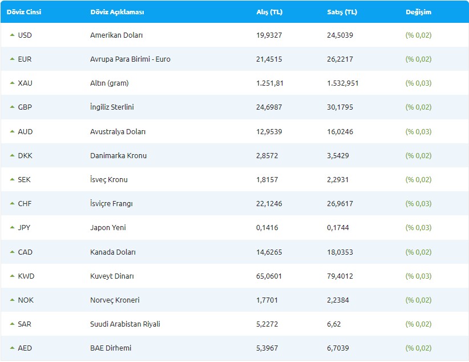Sort by the Döviz Cinsi column header
This screenshot has width=469, height=362.
coord(23,12)
